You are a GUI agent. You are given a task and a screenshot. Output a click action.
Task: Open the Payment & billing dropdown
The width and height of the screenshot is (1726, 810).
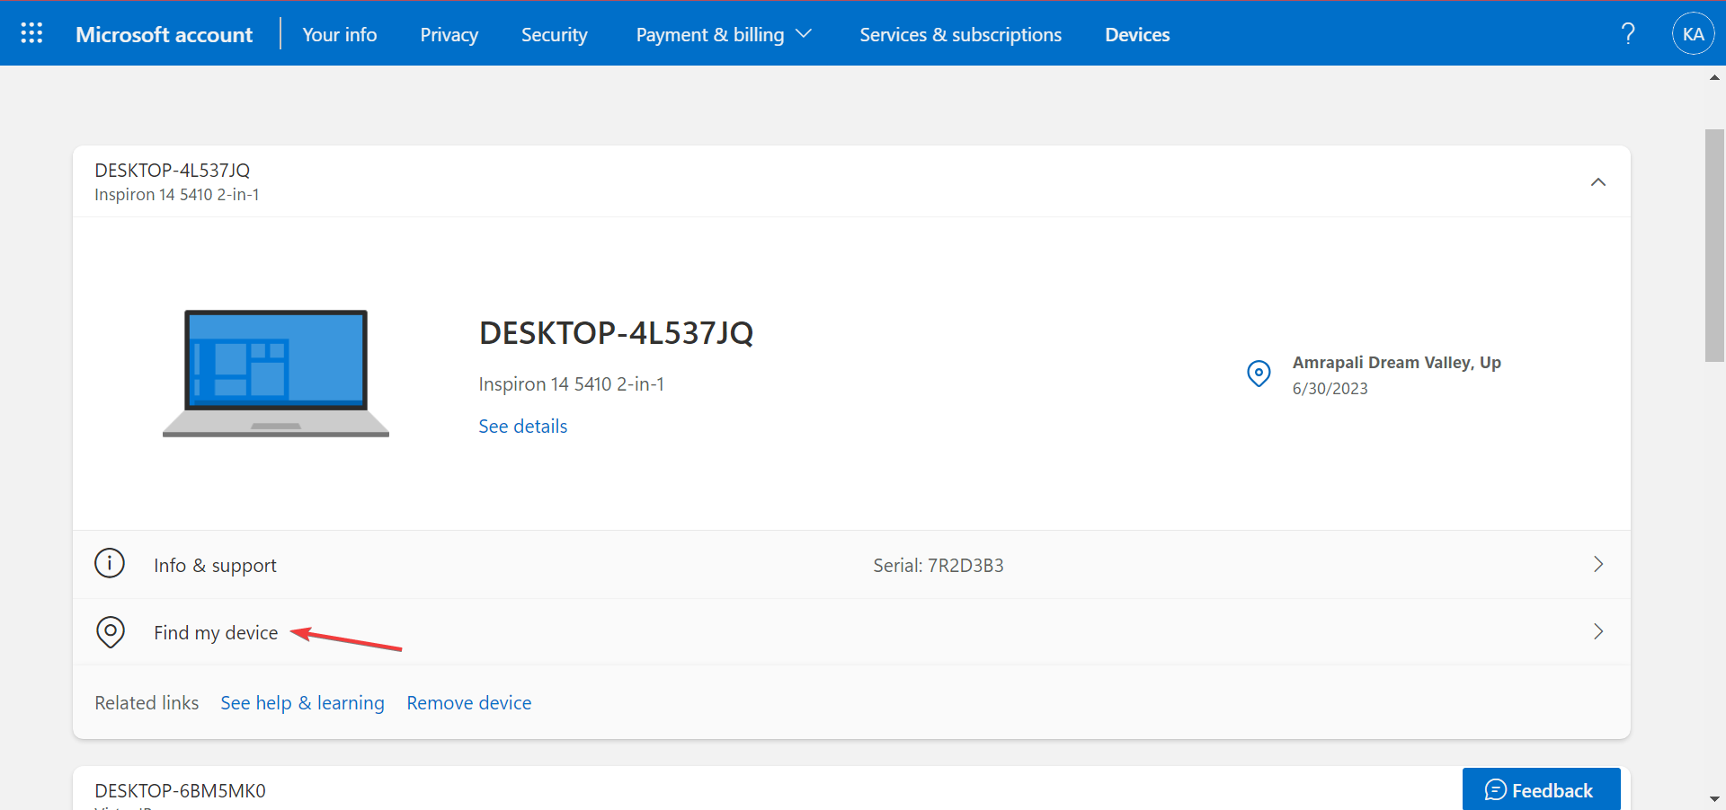click(x=723, y=34)
